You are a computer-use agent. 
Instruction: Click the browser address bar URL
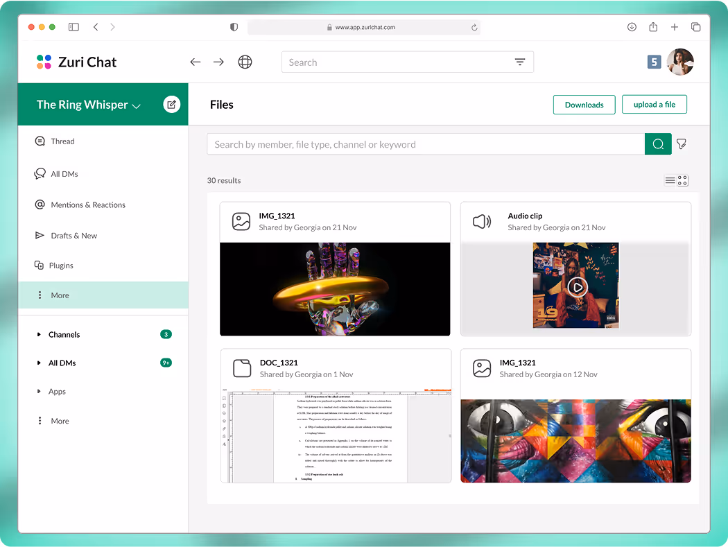point(365,28)
